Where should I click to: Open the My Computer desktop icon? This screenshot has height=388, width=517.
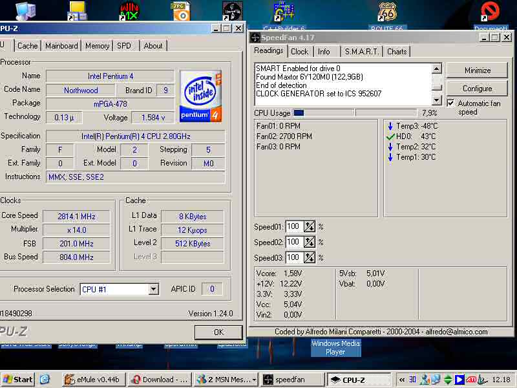(26, 10)
